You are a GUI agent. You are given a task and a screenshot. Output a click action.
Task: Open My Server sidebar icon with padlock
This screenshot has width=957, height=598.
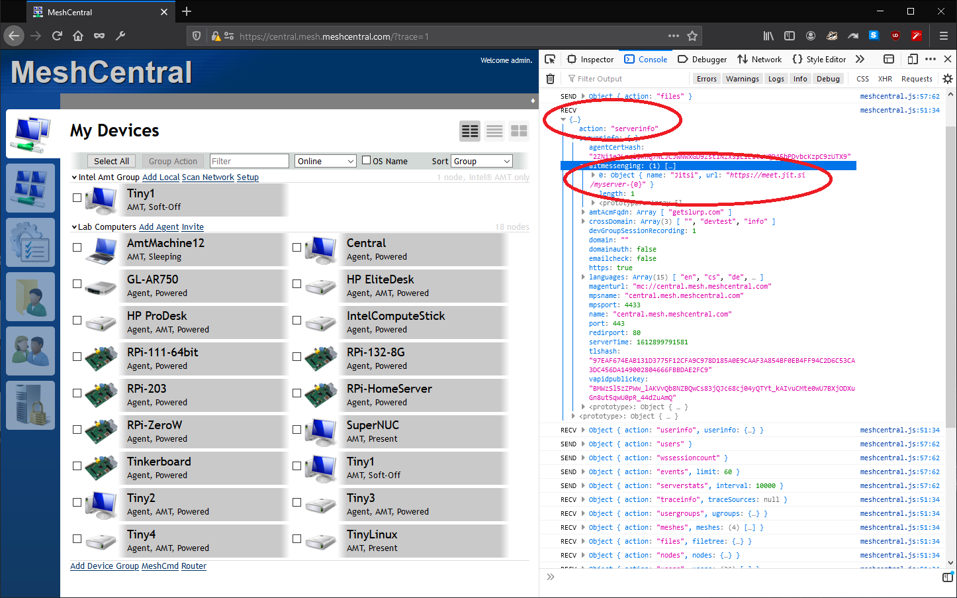tap(30, 405)
